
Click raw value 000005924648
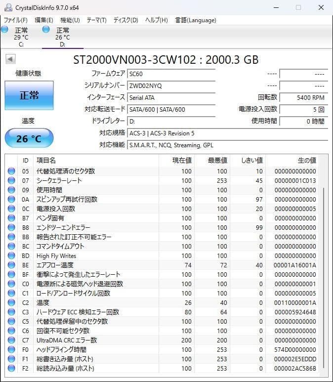coord(295,312)
